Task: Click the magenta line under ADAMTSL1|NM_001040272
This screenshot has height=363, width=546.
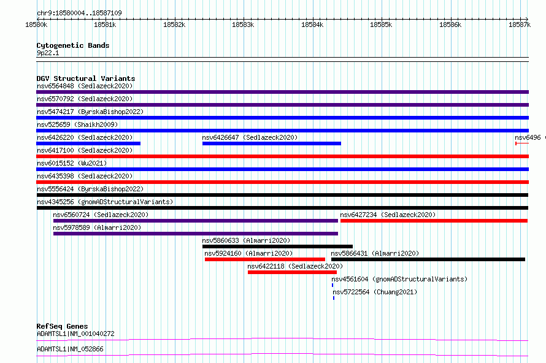Action: point(282,339)
